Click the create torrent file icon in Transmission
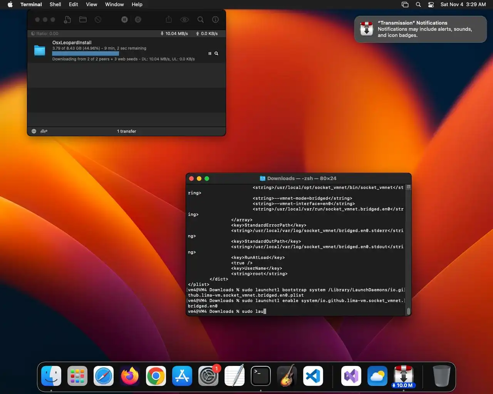This screenshot has width=493, height=394. 67,20
